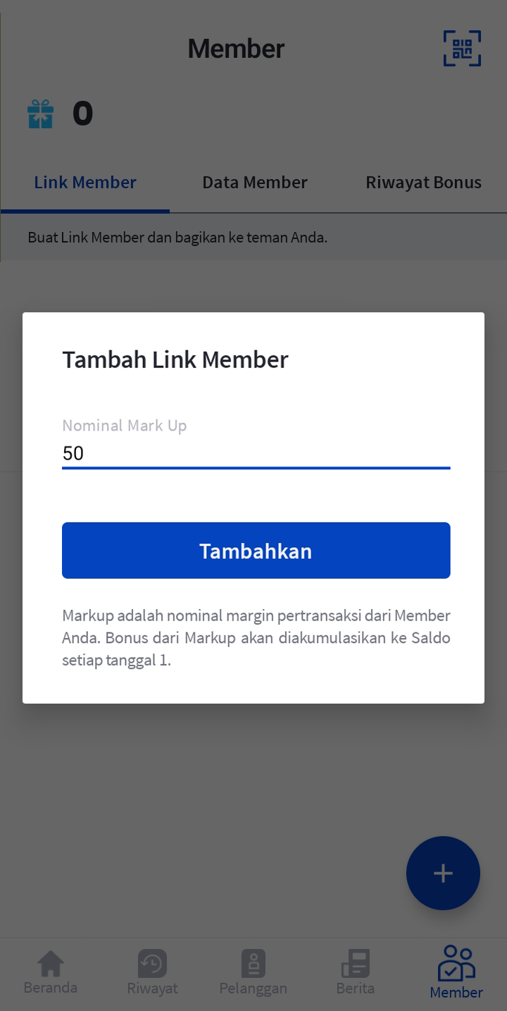Tap the Member page header title
The width and height of the screenshot is (507, 1011).
(236, 49)
